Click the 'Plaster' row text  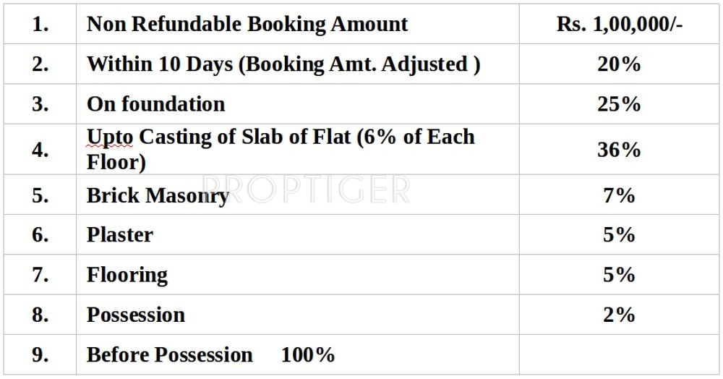click(120, 235)
